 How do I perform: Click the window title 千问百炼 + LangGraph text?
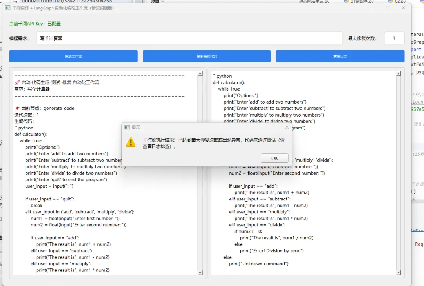(63, 8)
